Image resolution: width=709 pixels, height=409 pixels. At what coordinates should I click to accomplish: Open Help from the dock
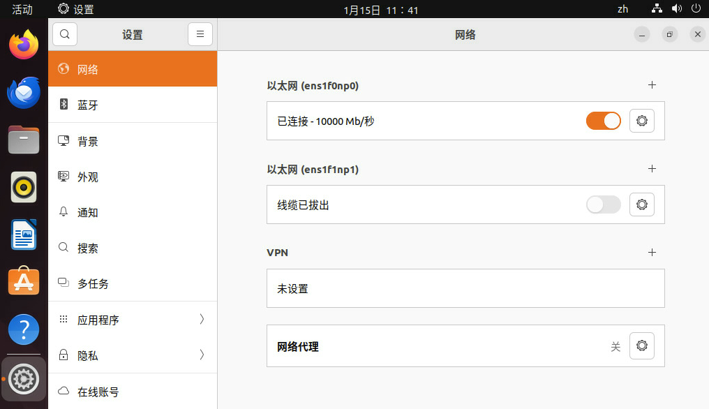[x=24, y=329]
